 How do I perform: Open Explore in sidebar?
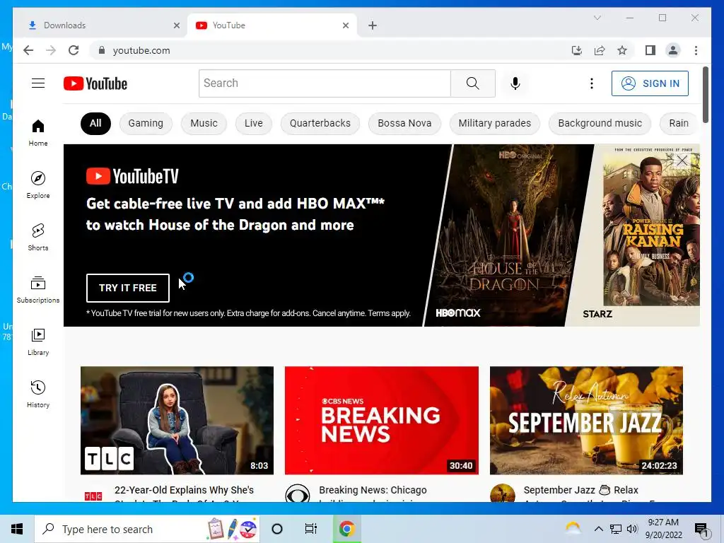(x=38, y=185)
